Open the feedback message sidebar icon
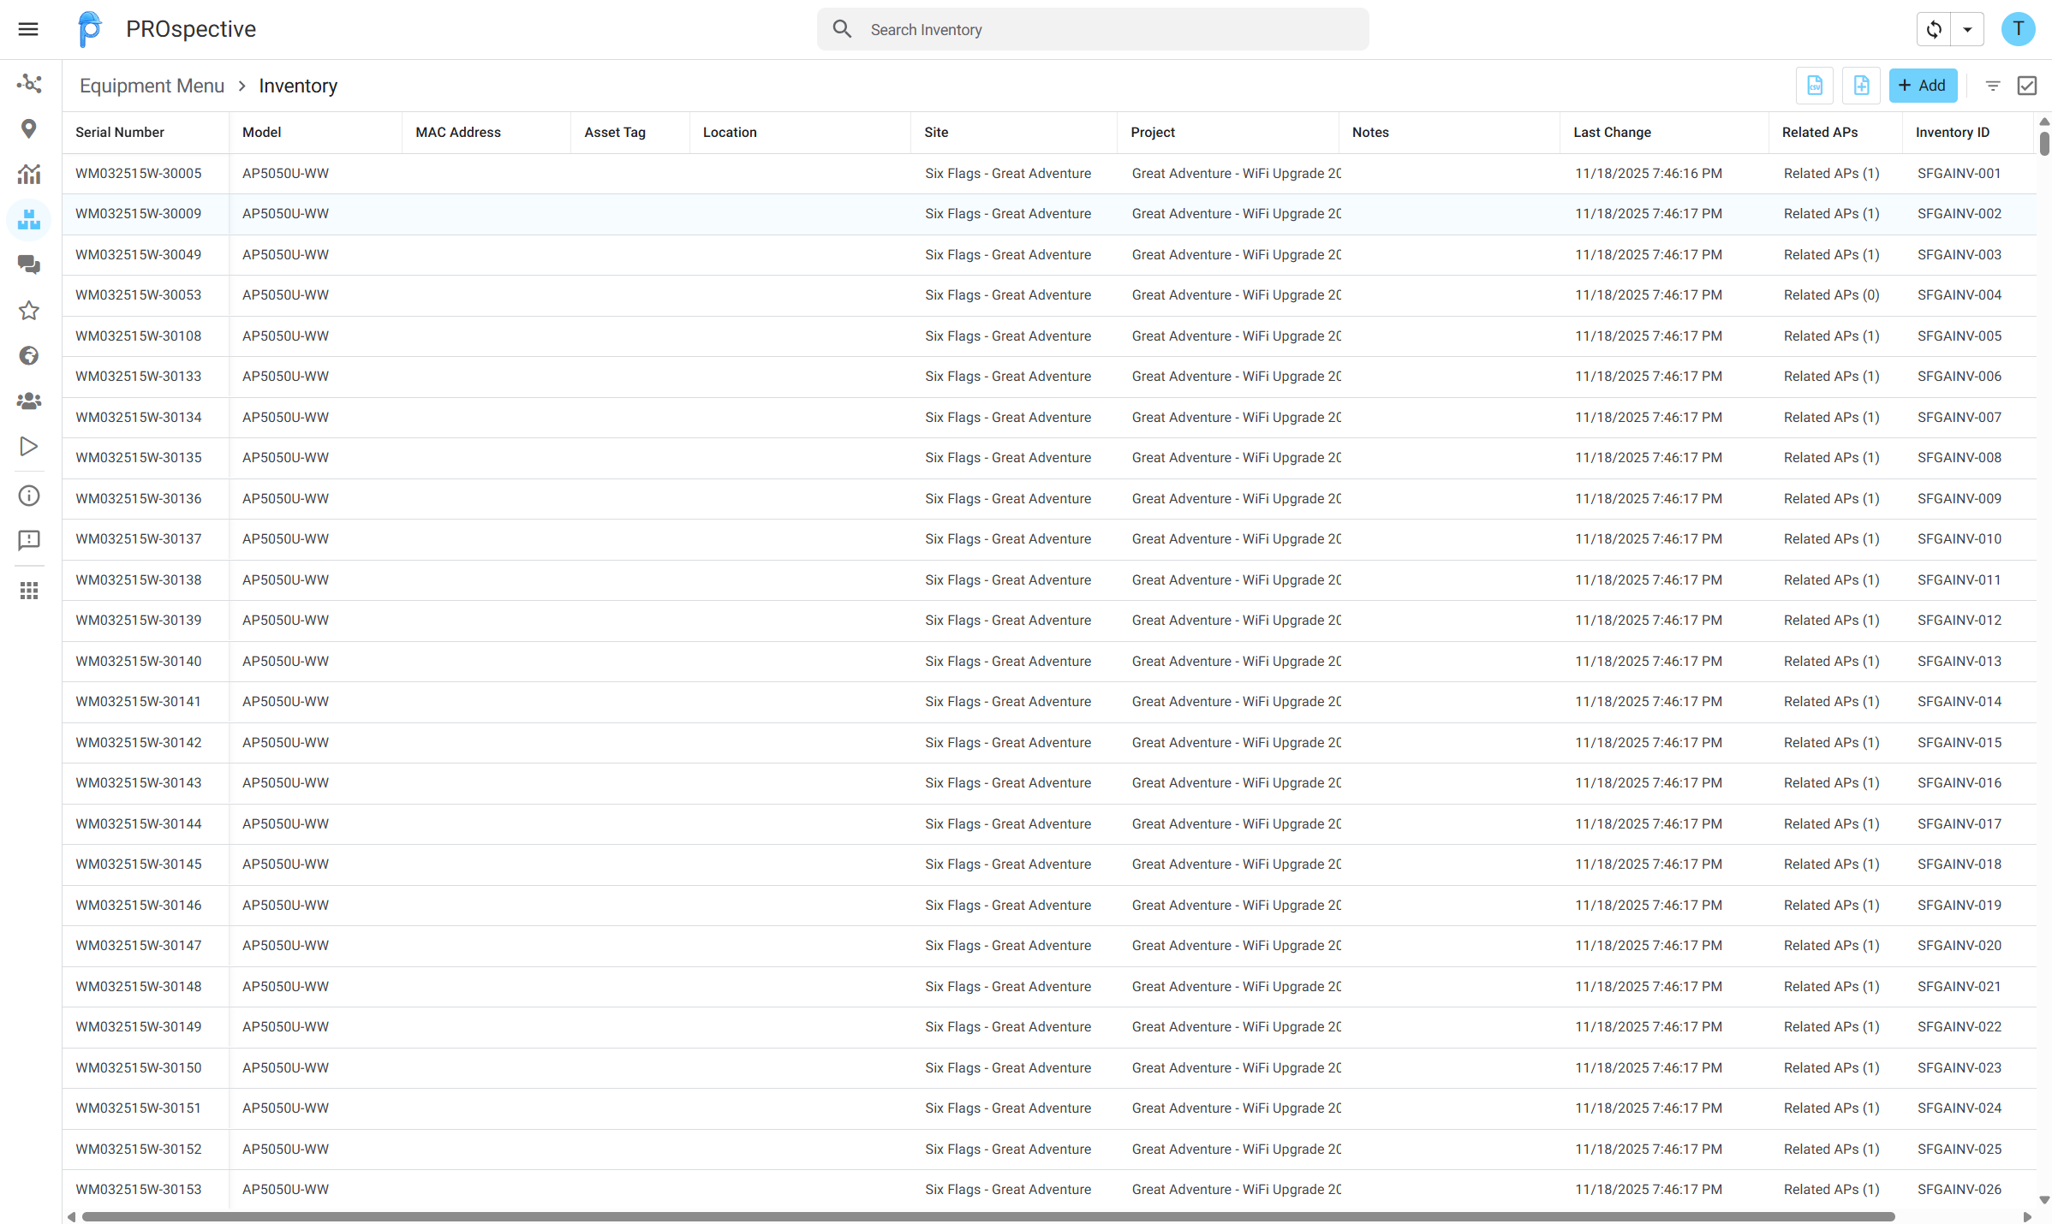Viewport: 2052px width, 1224px height. [29, 540]
